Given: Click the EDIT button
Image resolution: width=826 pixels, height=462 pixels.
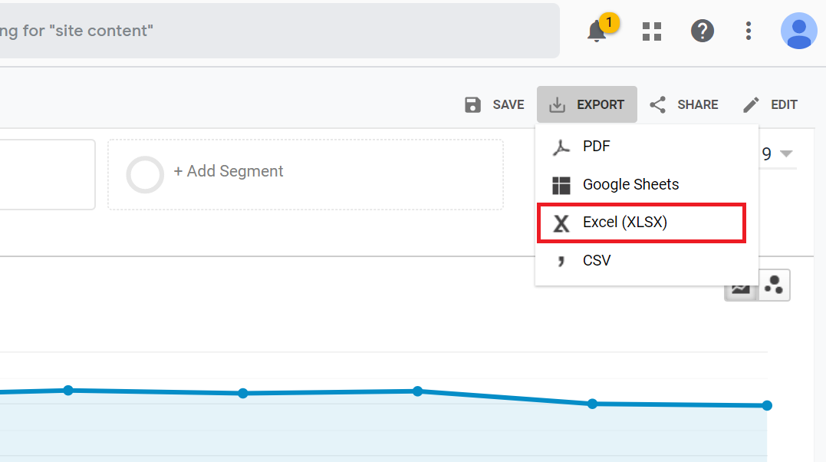Looking at the screenshot, I should click(x=770, y=104).
